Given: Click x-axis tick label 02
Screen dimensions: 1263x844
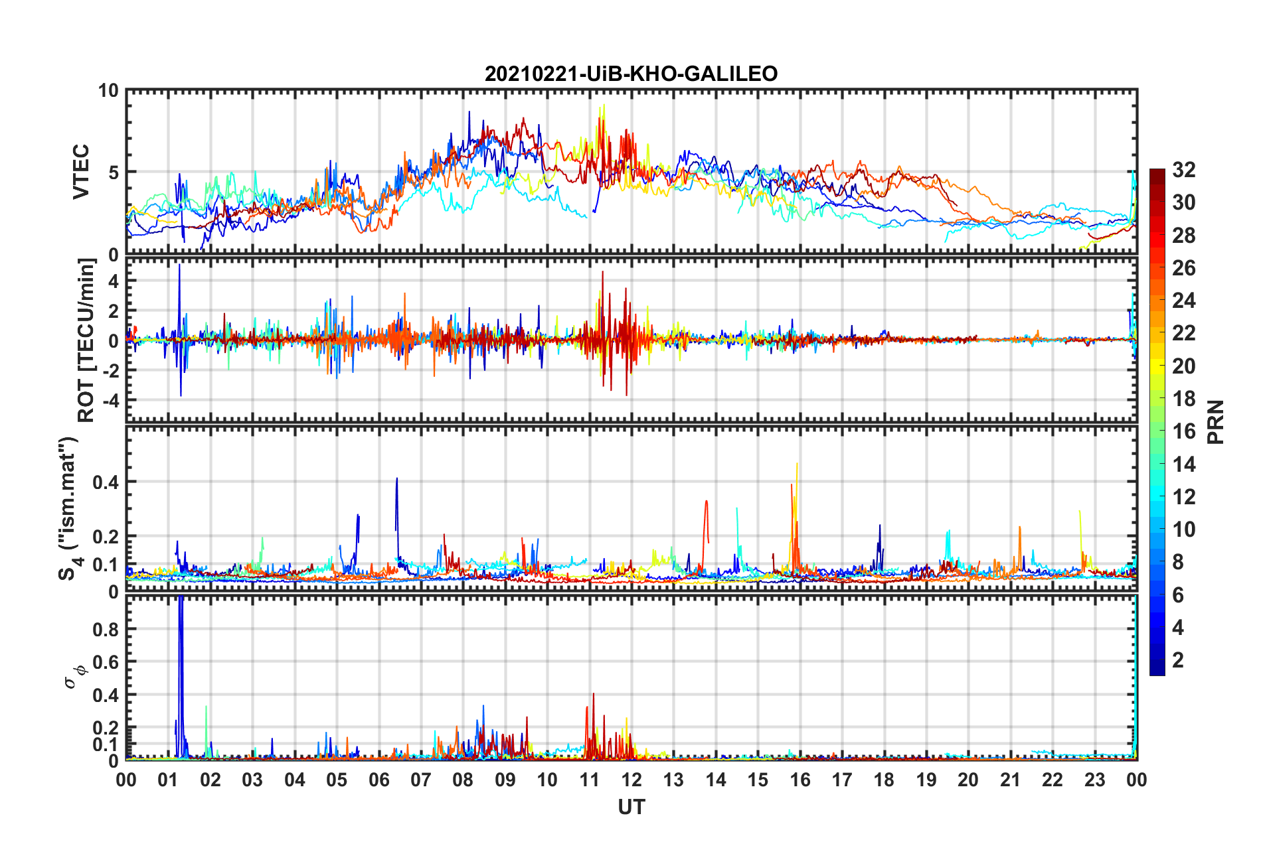Looking at the screenshot, I should (x=210, y=780).
